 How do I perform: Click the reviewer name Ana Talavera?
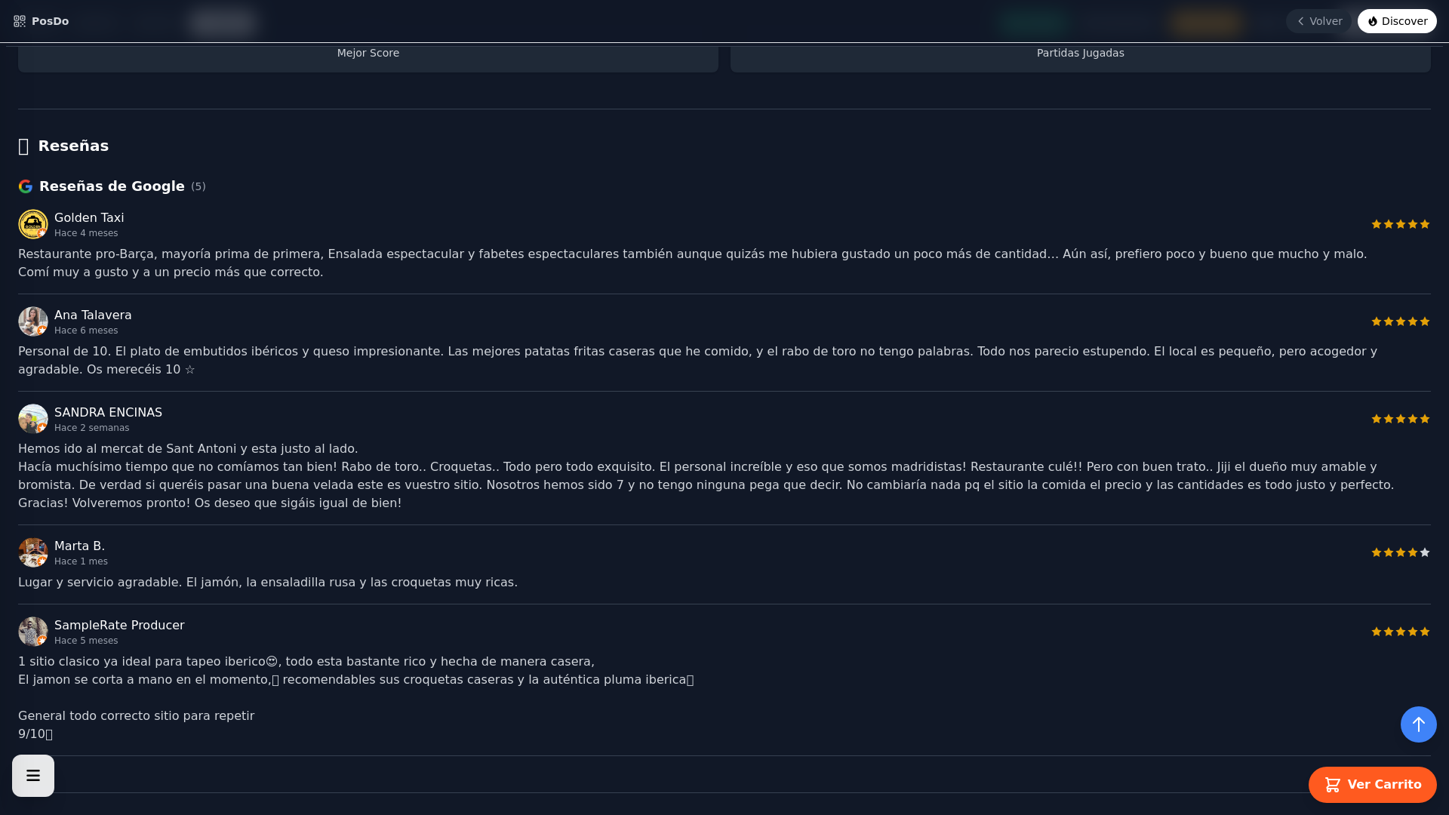click(93, 315)
